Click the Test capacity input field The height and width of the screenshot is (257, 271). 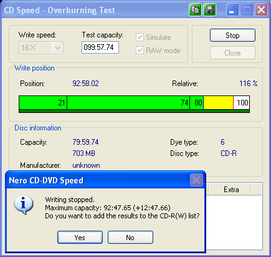click(100, 47)
